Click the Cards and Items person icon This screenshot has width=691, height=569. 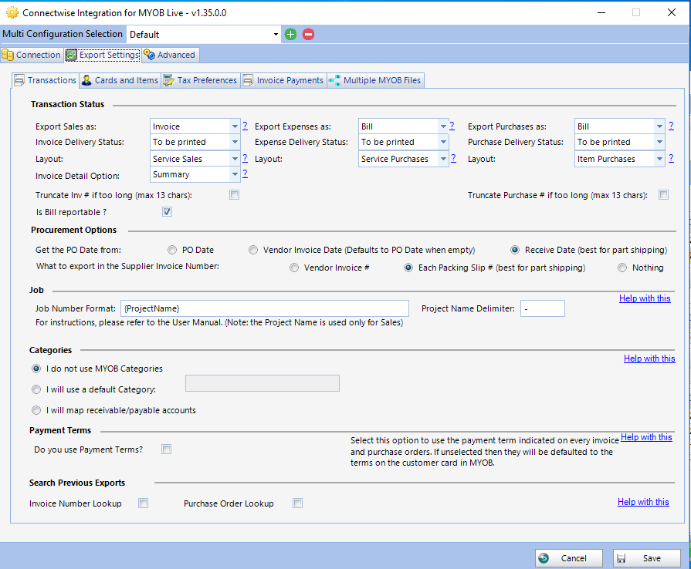click(86, 80)
